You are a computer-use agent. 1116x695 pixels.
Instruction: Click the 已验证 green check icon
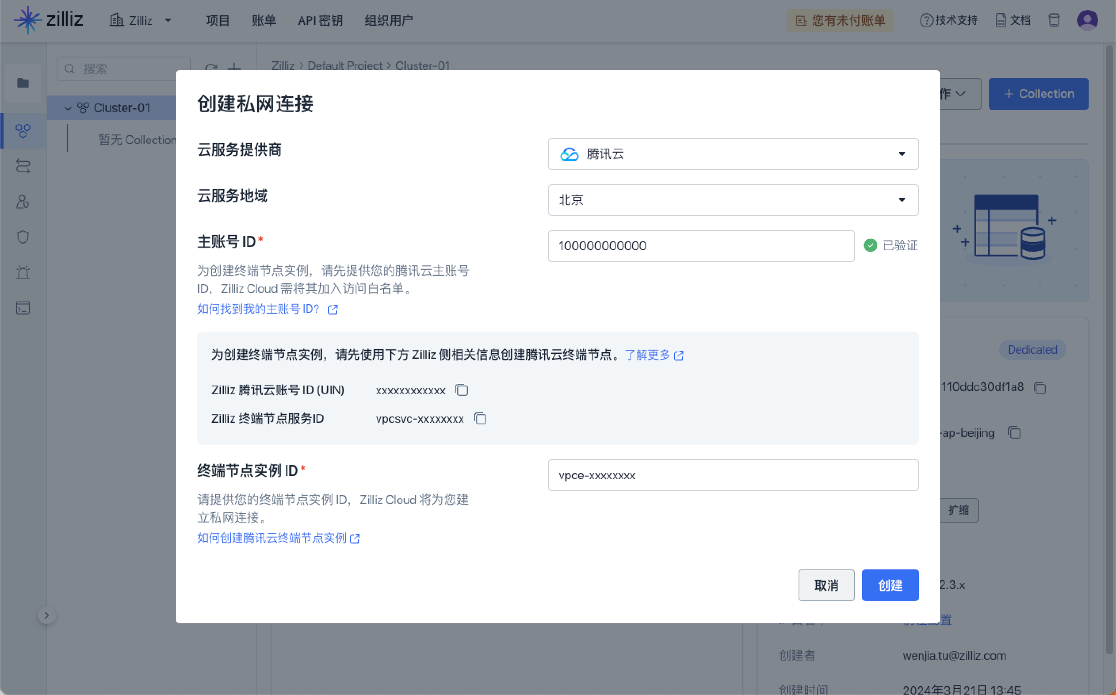tap(870, 246)
